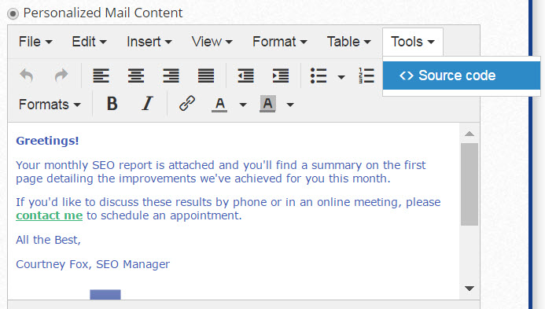
Task: Select the Personalized Mail Content radio button
Action: click(13, 14)
